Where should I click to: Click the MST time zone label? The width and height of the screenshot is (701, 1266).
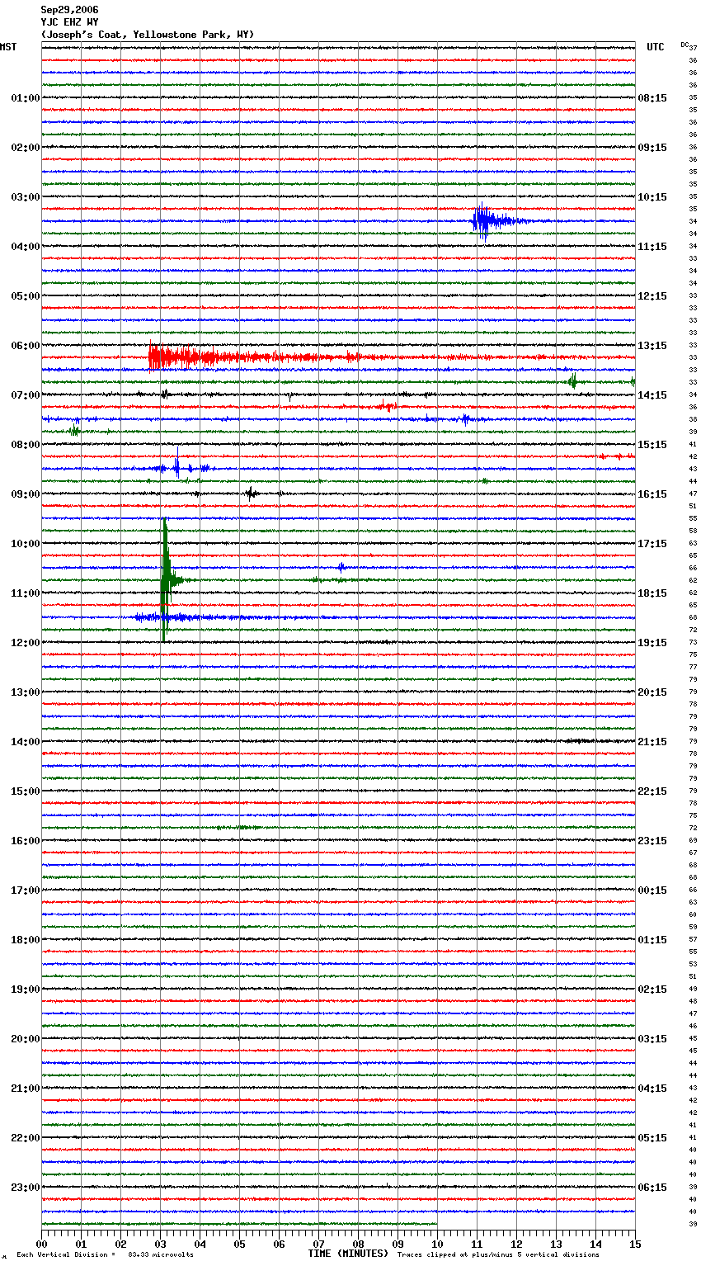(8, 47)
